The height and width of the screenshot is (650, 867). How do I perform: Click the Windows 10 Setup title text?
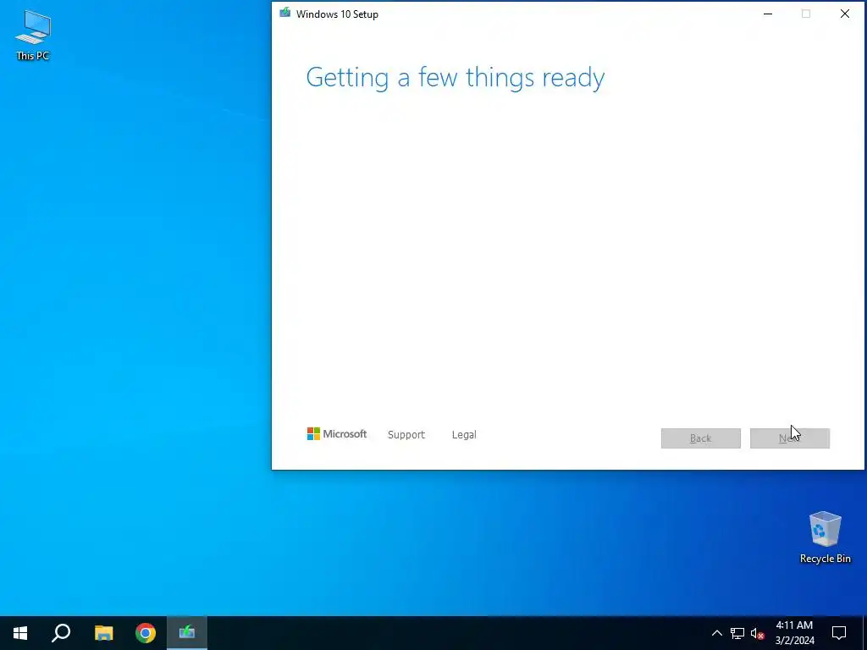(x=337, y=14)
